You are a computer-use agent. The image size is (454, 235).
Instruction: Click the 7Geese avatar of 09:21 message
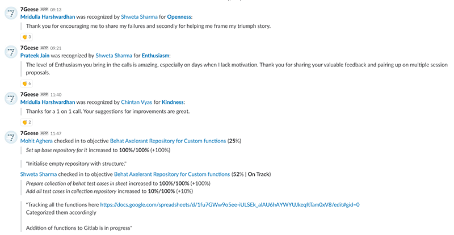pos(11,52)
